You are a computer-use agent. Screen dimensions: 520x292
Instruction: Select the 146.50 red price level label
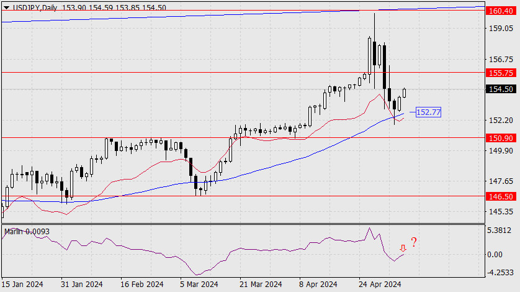tap(501, 196)
